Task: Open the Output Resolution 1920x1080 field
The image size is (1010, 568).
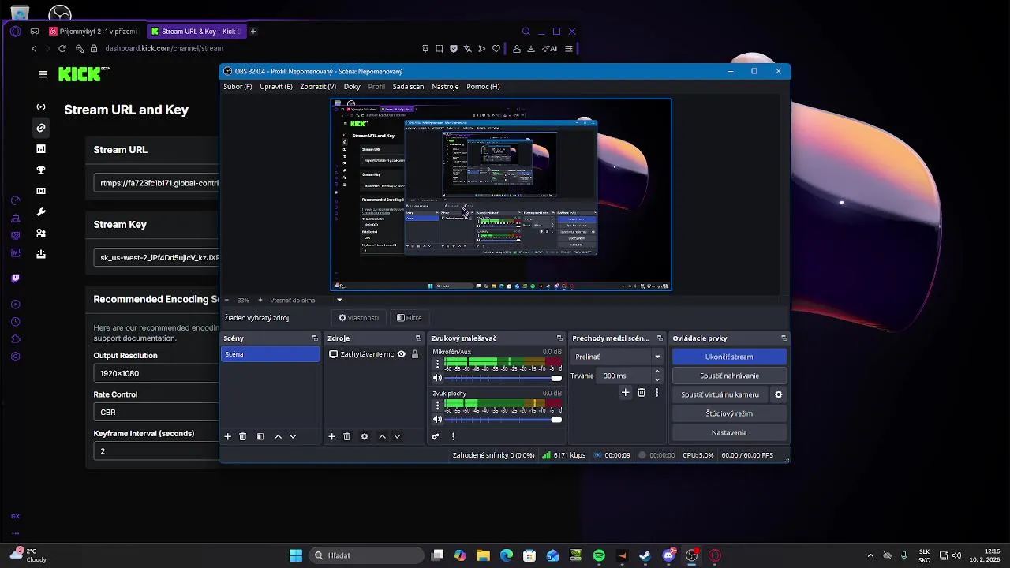Action: point(156,373)
